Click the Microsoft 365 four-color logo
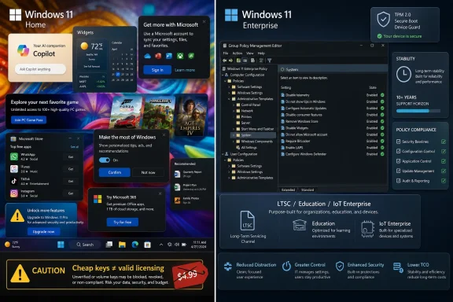Viewport: 453px width, 302px height. [98, 199]
